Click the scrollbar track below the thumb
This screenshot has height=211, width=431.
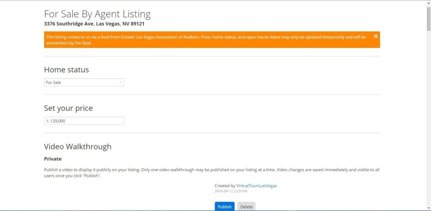point(428,126)
